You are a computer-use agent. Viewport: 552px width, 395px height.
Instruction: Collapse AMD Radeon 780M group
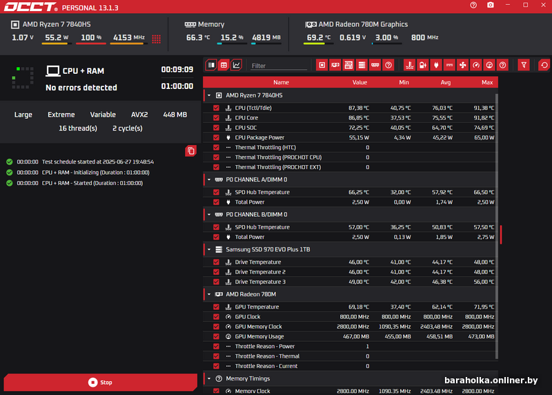pos(209,294)
